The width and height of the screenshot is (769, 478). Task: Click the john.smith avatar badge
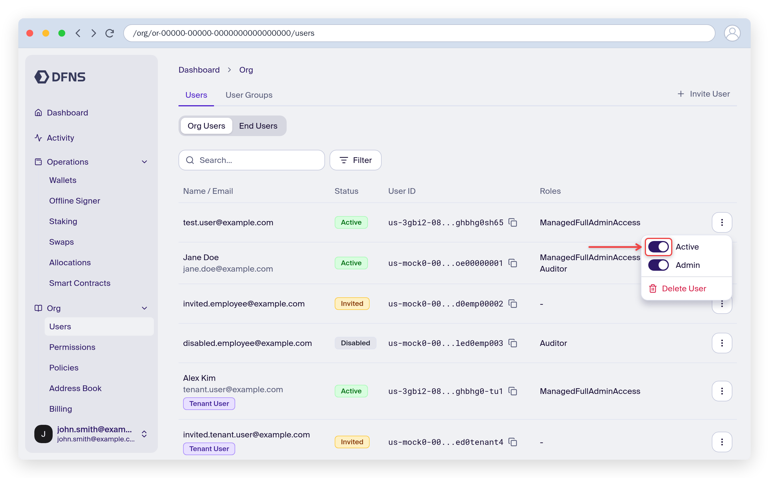pos(43,434)
